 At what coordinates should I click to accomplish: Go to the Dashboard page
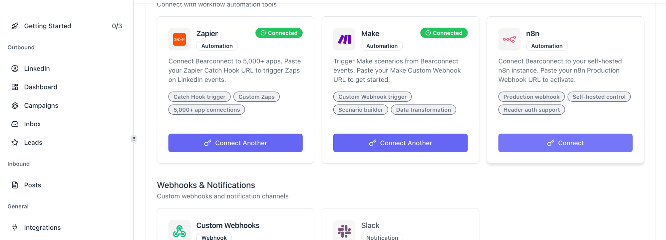41,87
